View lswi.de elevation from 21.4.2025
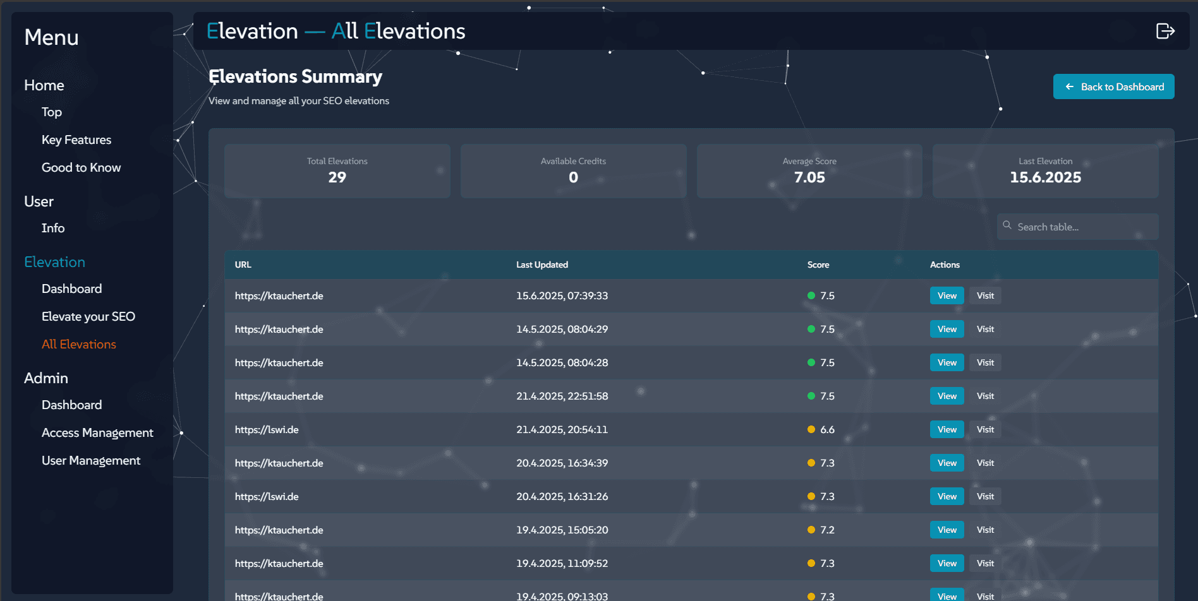Image resolution: width=1198 pixels, height=601 pixels. tap(947, 429)
